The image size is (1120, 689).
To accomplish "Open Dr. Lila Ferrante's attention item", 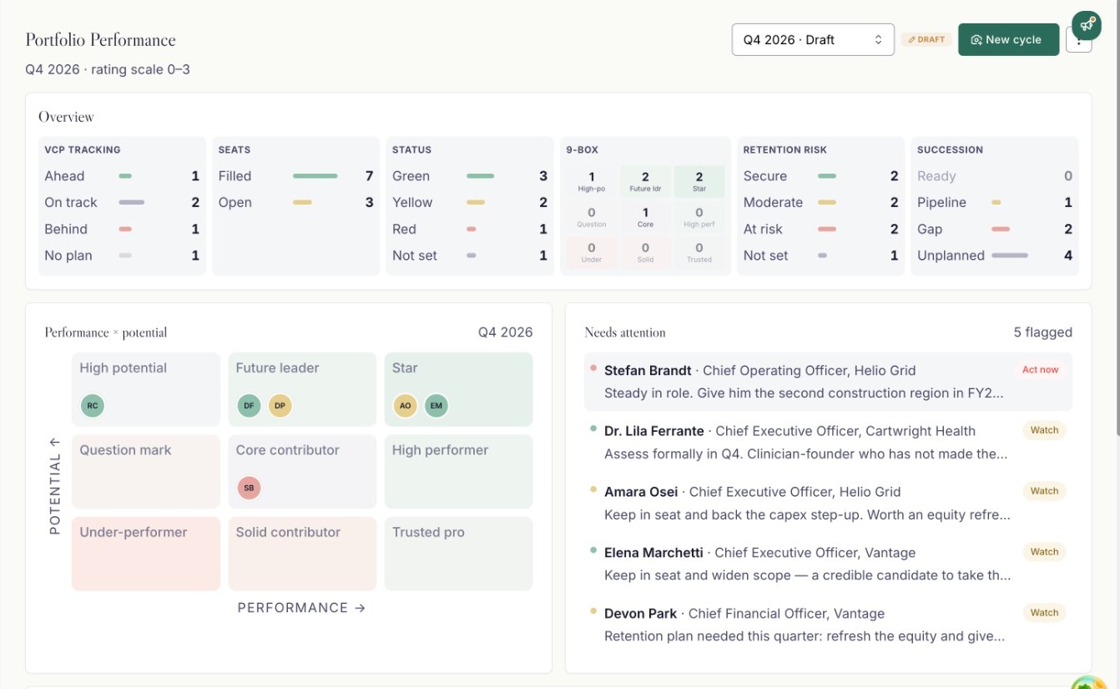I will (828, 443).
